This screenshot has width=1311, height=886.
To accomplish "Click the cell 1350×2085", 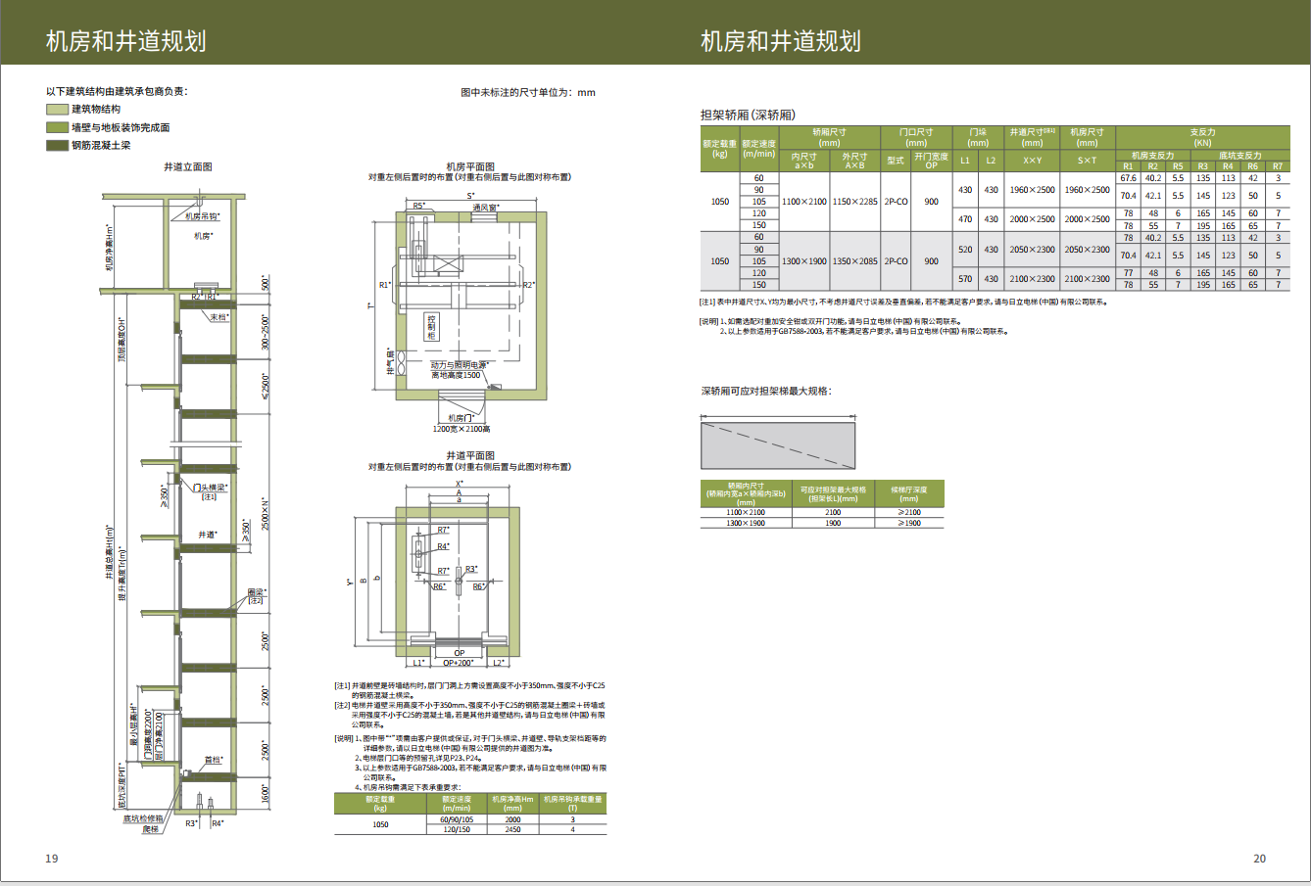I will [x=855, y=261].
